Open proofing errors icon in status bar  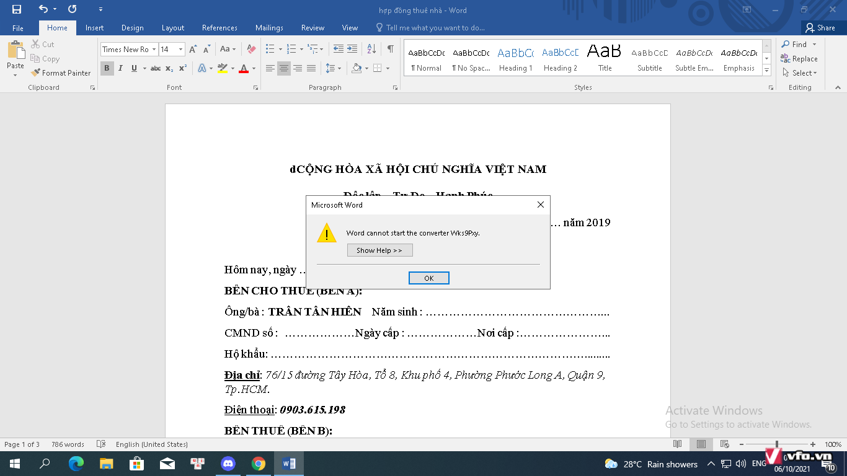click(101, 444)
